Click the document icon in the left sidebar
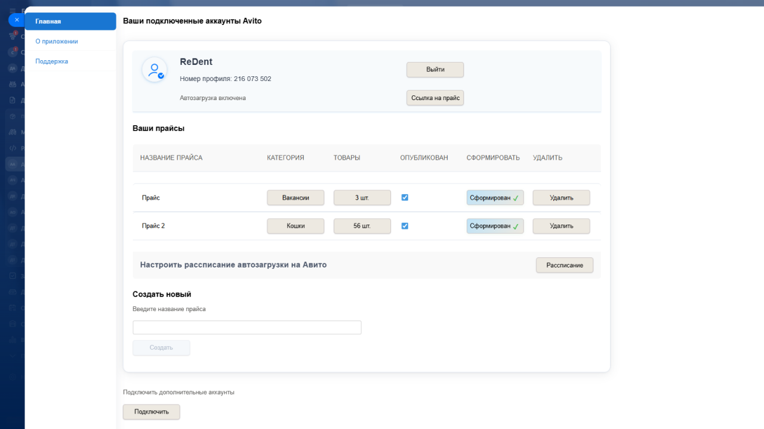Screen dimensions: 764x429 [13, 100]
